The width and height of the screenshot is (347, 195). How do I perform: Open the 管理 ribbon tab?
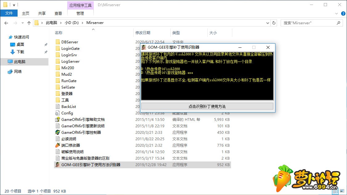(x=80, y=13)
